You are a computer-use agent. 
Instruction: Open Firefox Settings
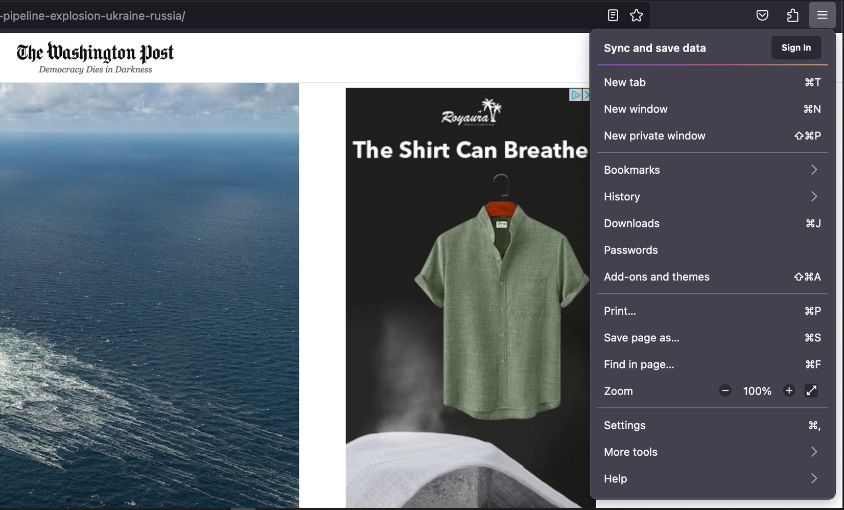pyautogui.click(x=624, y=425)
